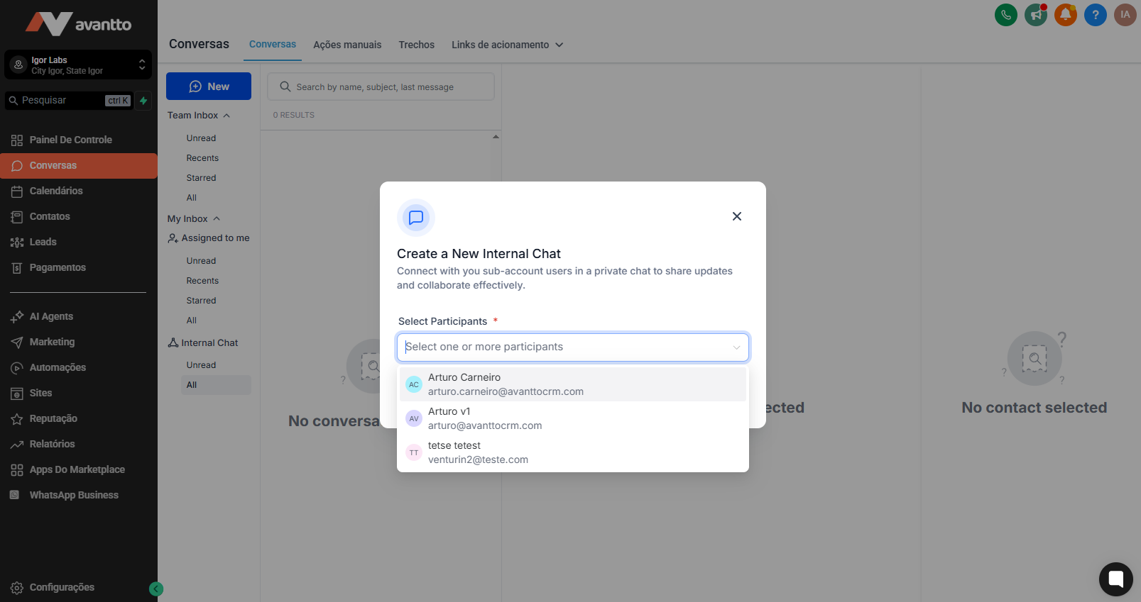The height and width of the screenshot is (602, 1141).
Task: Click the lightning quick actions icon
Action: click(143, 101)
